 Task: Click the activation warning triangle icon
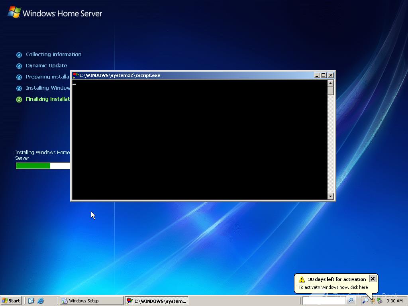[x=302, y=279]
